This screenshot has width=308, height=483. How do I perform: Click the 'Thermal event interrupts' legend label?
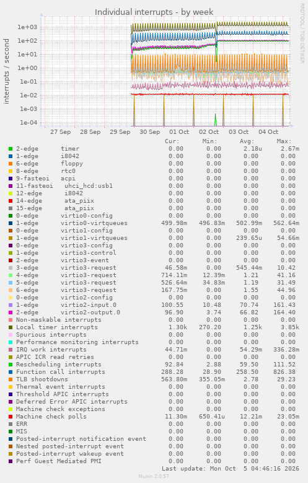(61, 386)
